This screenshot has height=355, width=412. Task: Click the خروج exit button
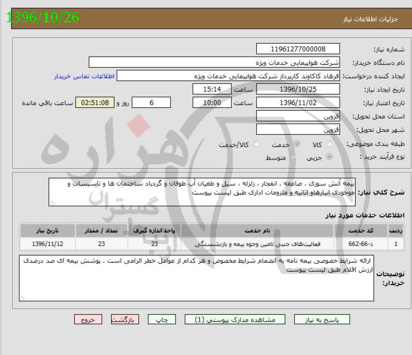[88, 319]
